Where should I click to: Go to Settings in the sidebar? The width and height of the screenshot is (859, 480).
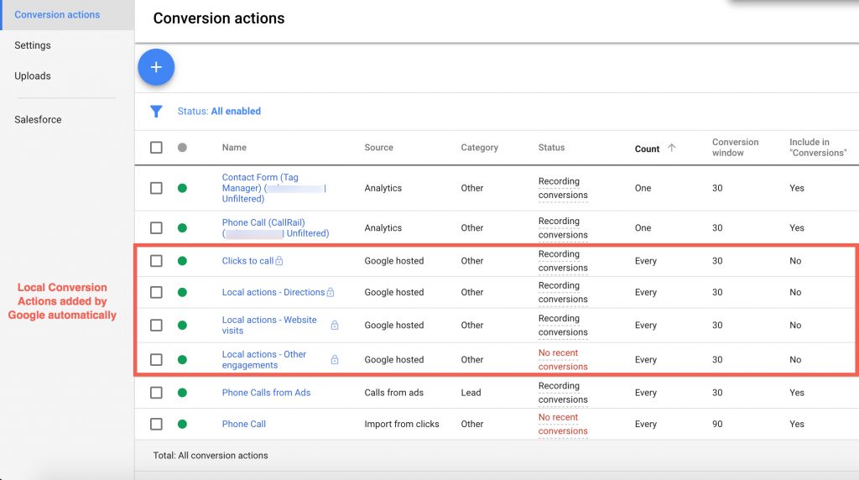(x=33, y=45)
